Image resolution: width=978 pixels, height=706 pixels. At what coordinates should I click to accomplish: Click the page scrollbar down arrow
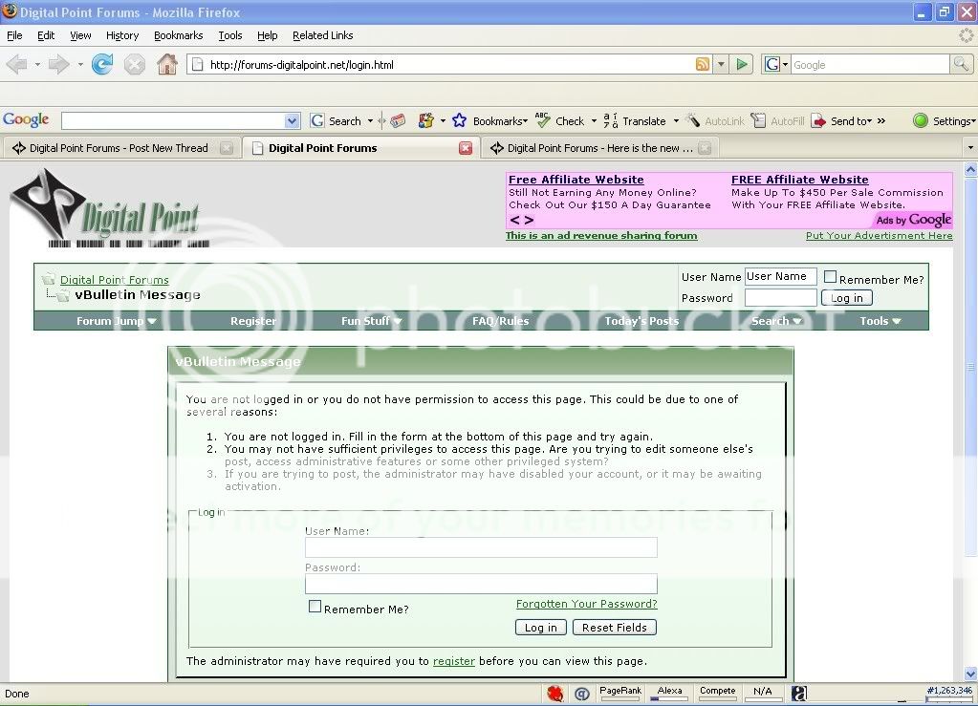click(970, 674)
